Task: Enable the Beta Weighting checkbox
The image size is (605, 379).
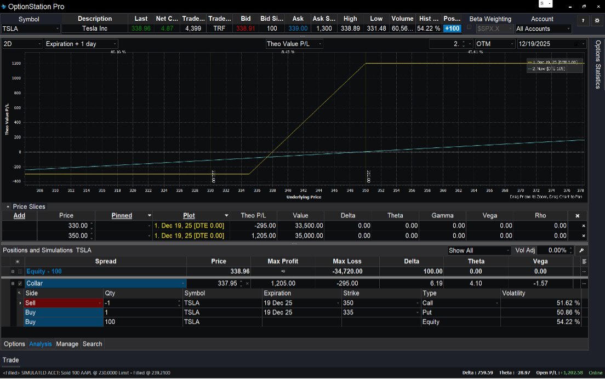Action: (x=469, y=27)
